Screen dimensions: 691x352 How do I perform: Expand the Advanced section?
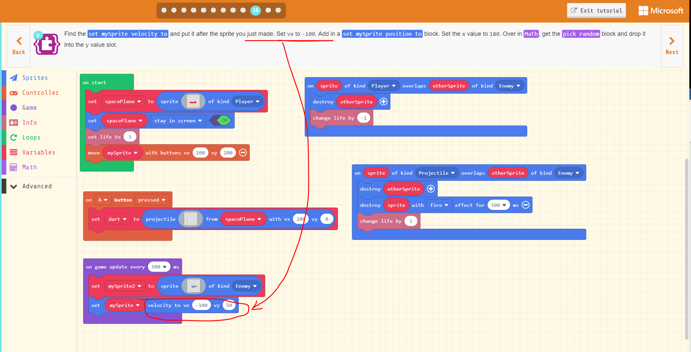(14, 186)
